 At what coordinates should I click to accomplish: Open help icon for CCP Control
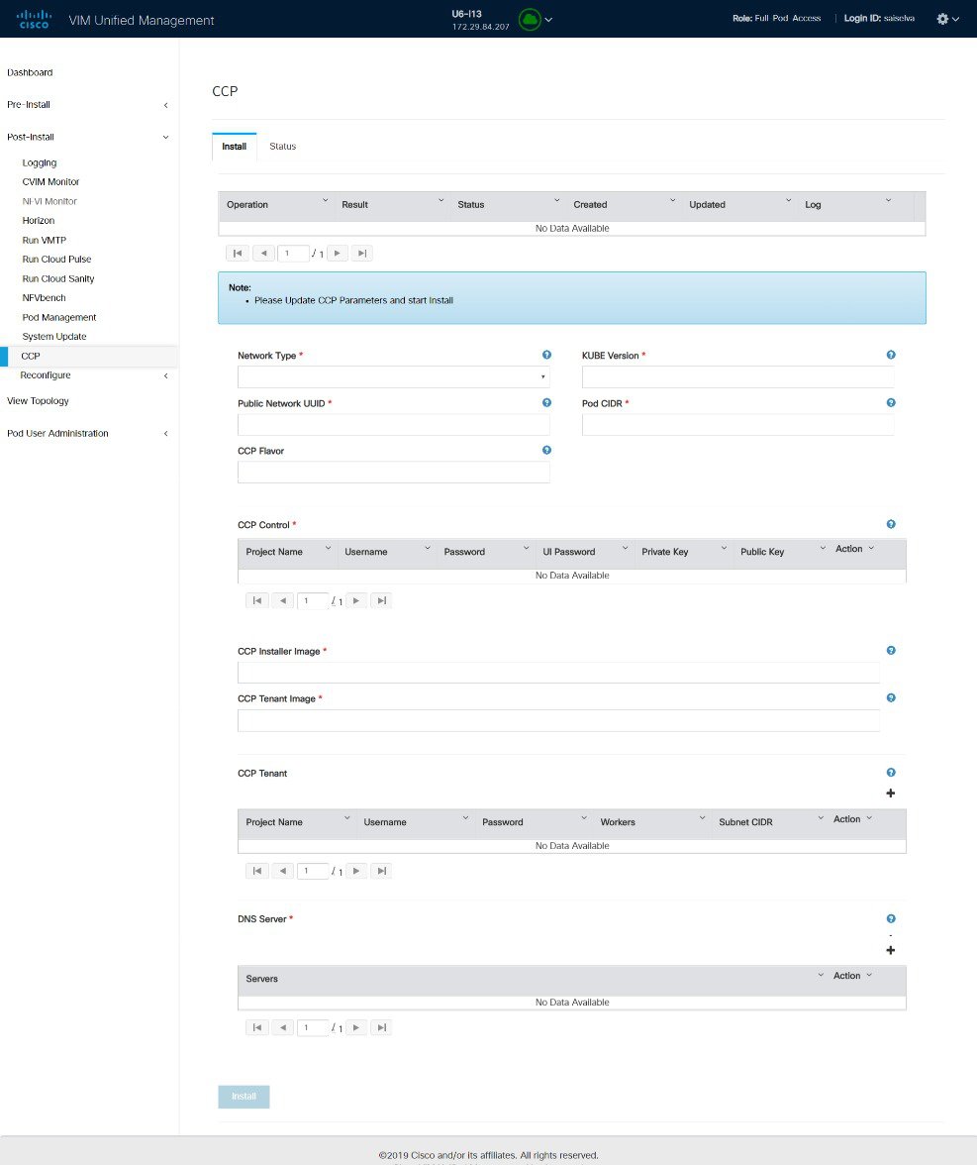(x=891, y=525)
